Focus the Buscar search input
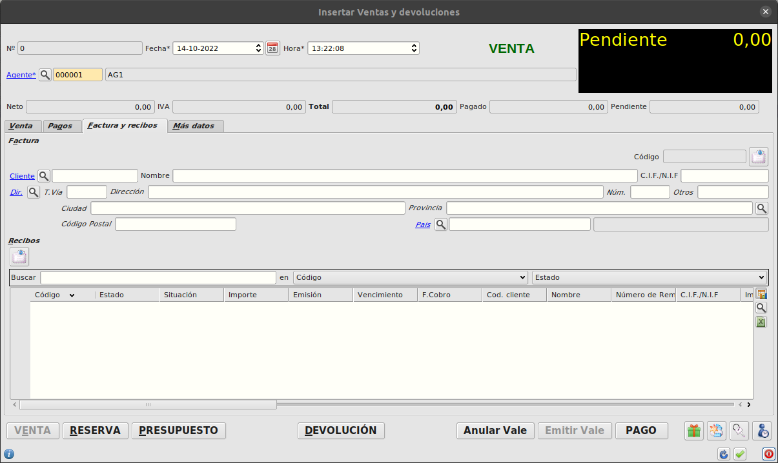Screen dimensions: 778x463 tap(158, 277)
